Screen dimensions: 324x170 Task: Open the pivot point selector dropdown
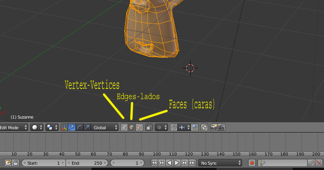[x=52, y=127]
